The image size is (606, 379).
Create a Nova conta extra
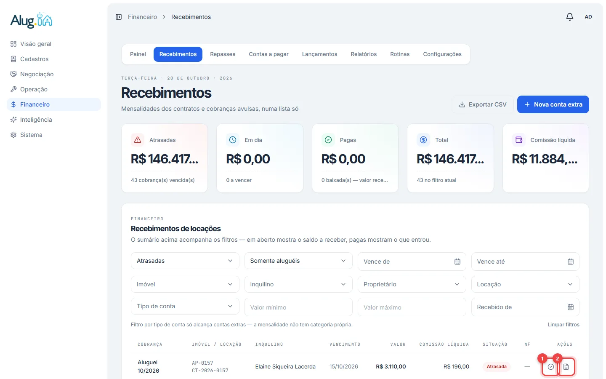(553, 104)
